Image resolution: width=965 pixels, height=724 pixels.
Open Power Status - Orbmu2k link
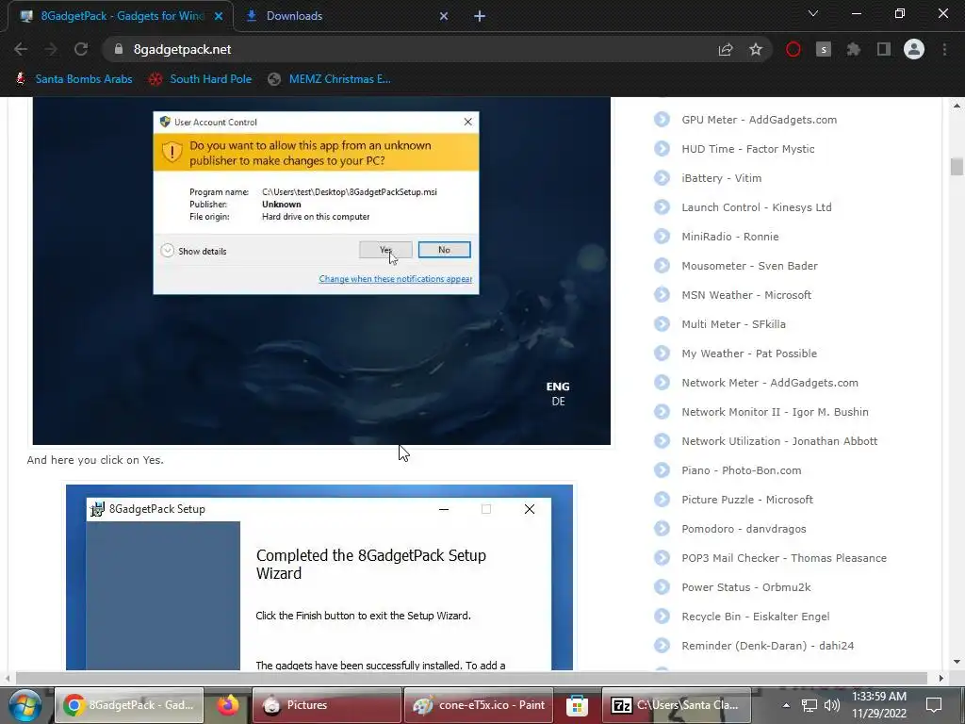pos(746,587)
